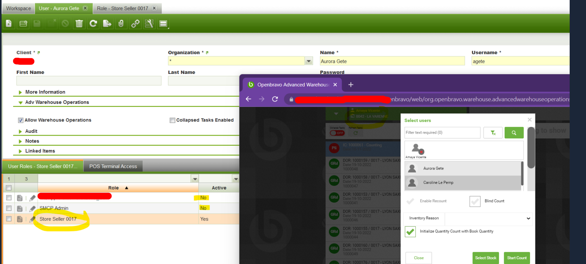Create a new record in form view
The width and height of the screenshot is (586, 264).
[x=9, y=23]
